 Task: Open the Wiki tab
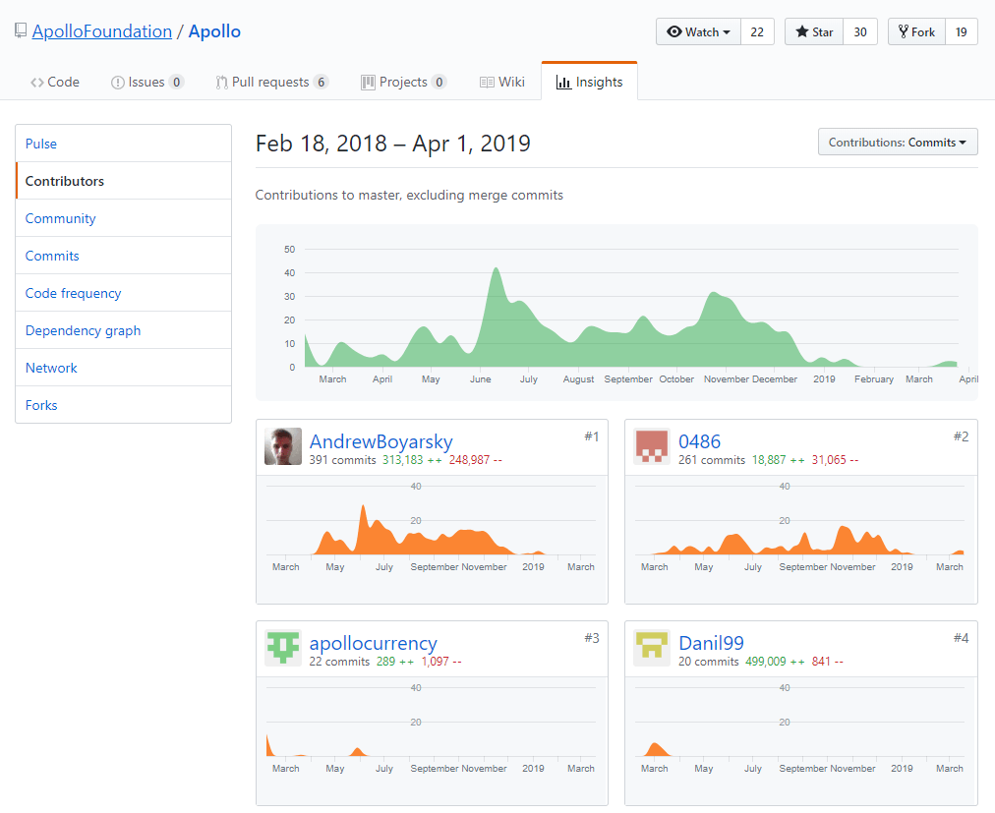click(501, 83)
